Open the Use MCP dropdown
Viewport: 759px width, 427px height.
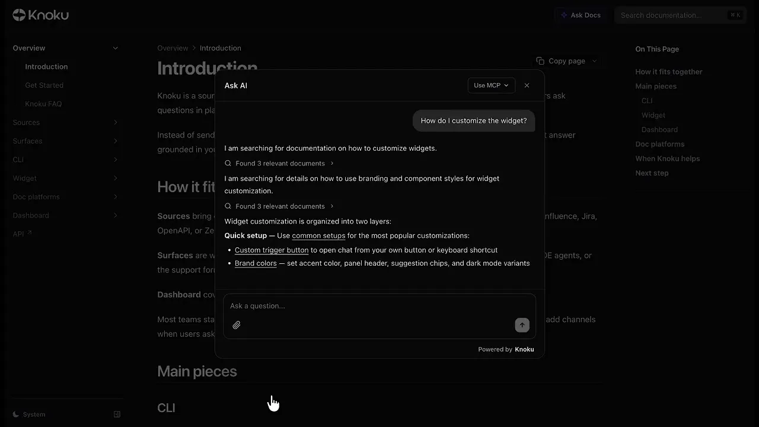click(x=491, y=85)
